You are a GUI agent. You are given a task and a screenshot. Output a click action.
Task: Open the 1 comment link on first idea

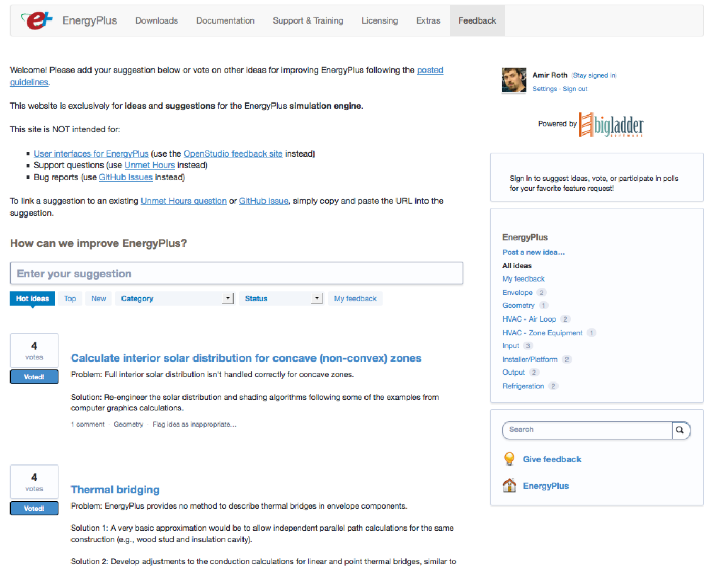88,424
